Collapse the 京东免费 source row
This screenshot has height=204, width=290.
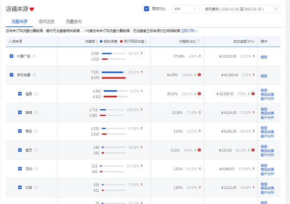click(x=11, y=75)
